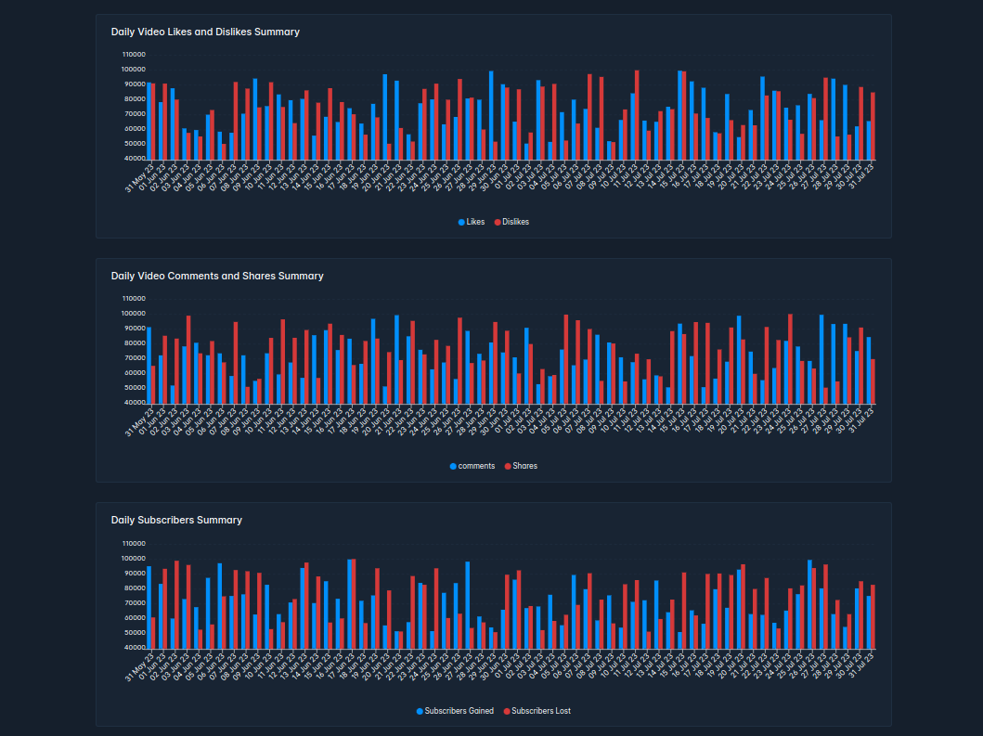Click the Daily Video Comments and Shares Summary title
This screenshot has height=736, width=983.
[217, 276]
